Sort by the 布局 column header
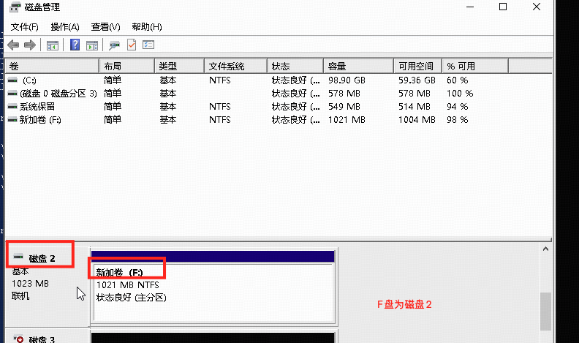579x343 pixels. point(126,66)
